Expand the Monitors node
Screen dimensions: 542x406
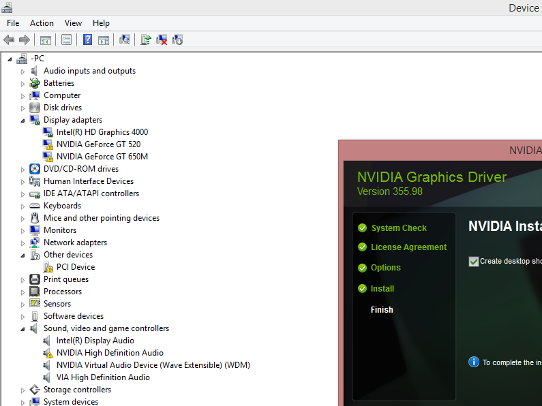[x=22, y=231]
